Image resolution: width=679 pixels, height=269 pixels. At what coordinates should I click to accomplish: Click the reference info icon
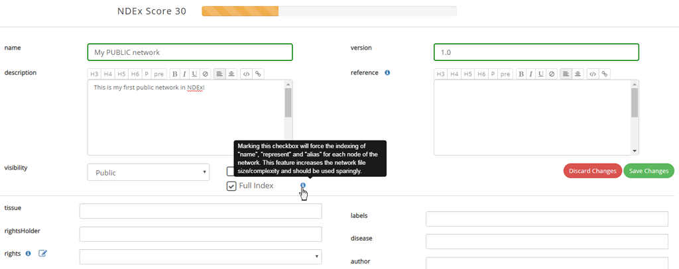point(387,73)
